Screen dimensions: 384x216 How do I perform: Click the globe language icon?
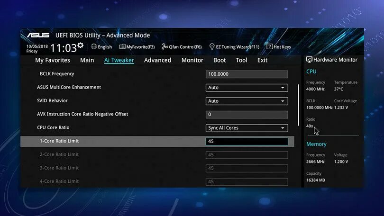[94, 46]
